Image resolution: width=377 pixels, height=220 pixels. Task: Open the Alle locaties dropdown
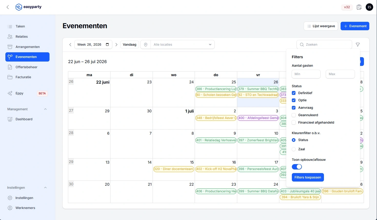(182, 45)
